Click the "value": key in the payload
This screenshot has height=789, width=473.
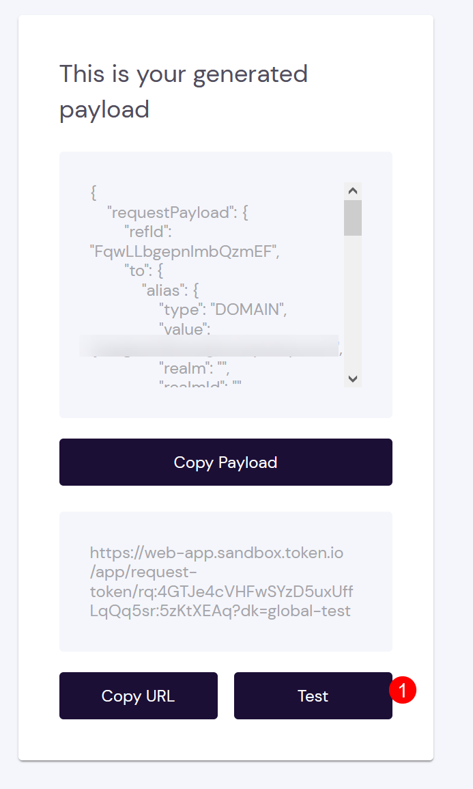pos(184,329)
